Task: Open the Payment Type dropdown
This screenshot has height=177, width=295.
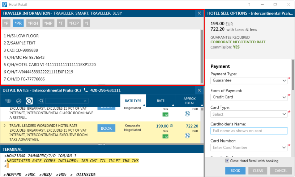Action: coord(249,80)
